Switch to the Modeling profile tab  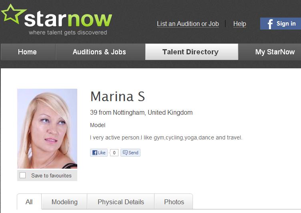click(x=64, y=202)
